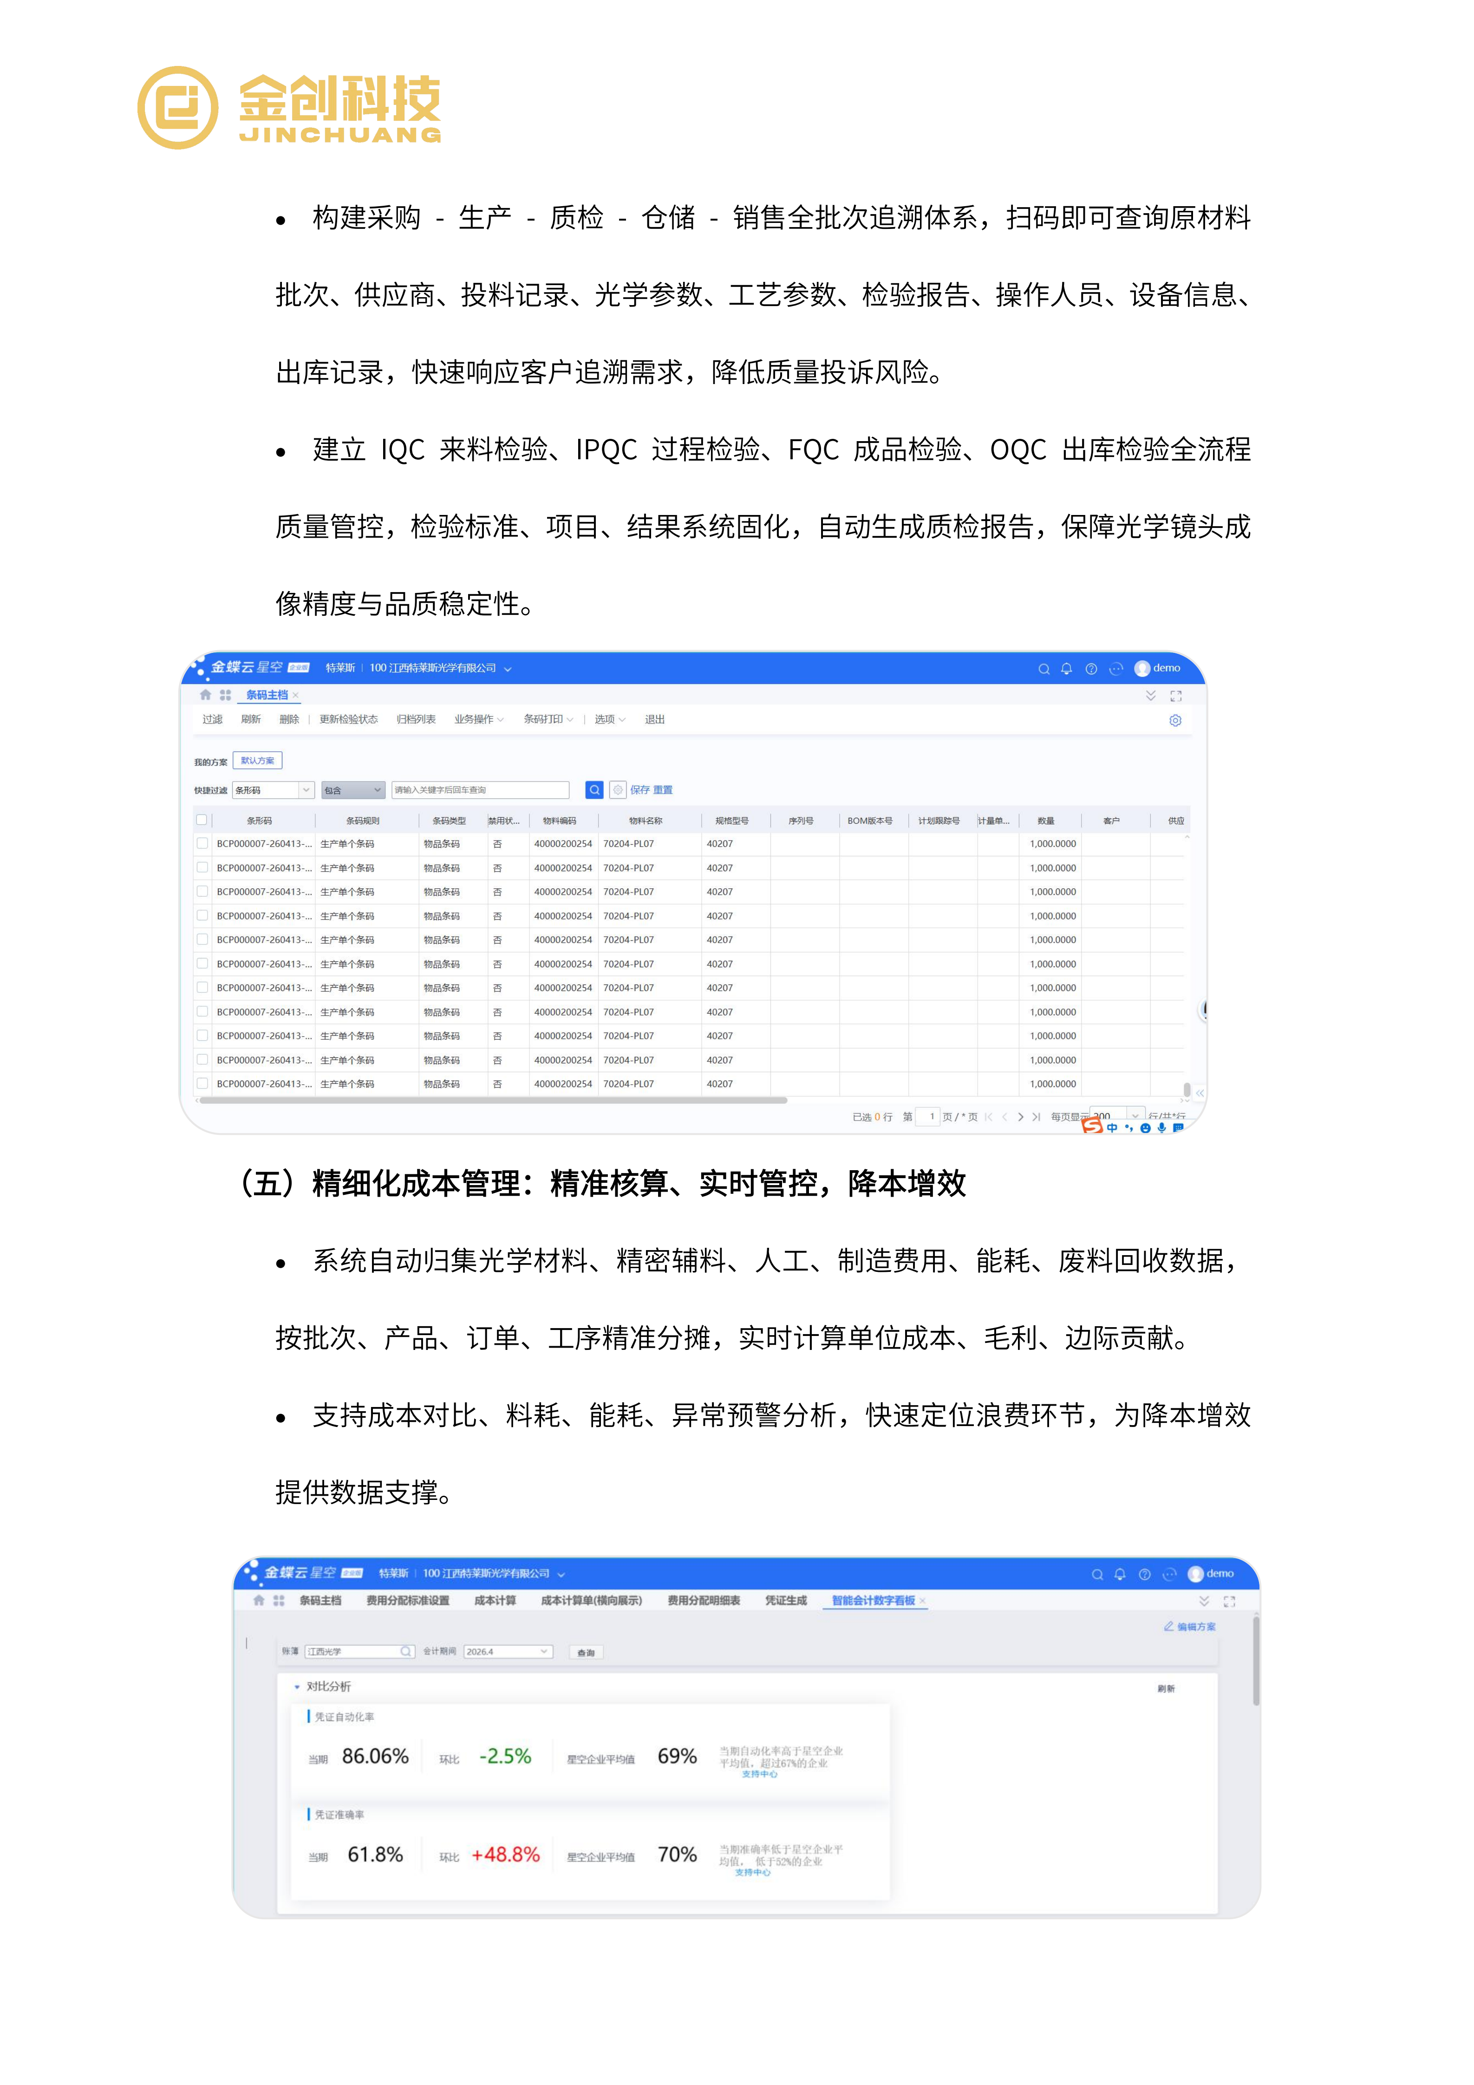This screenshot has height=2085, width=1474.
Task: Click 更新检验状态 toolbar button
Action: coord(349,719)
